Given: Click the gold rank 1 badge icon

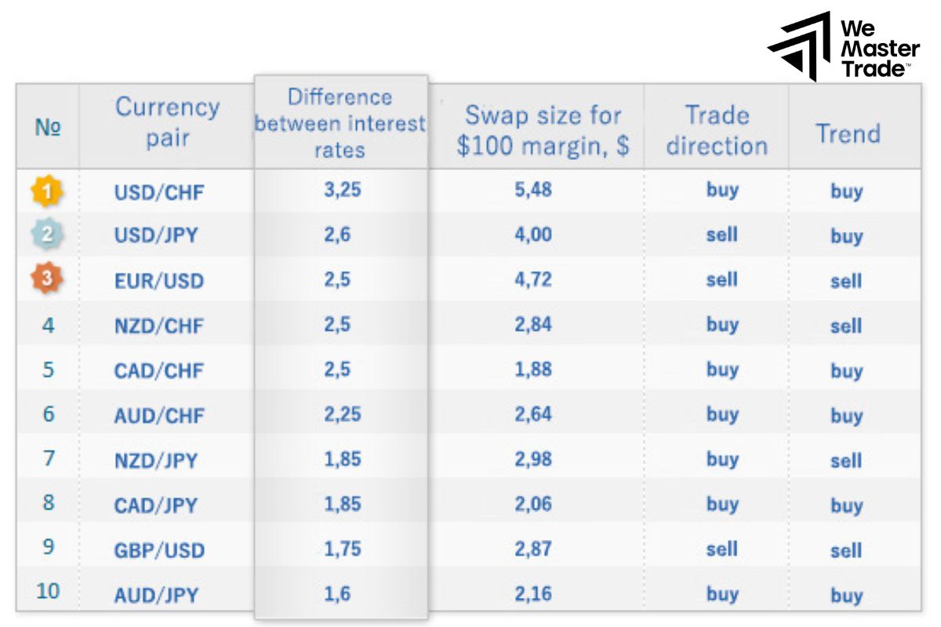Looking at the screenshot, I should [47, 191].
